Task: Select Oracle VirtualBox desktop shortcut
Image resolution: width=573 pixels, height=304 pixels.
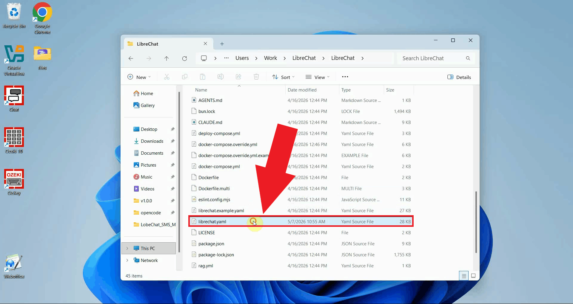Action: tap(14, 60)
